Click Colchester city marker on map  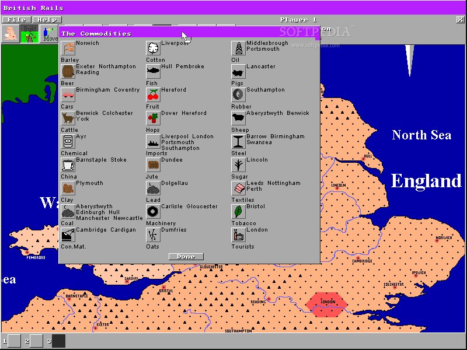(x=395, y=288)
